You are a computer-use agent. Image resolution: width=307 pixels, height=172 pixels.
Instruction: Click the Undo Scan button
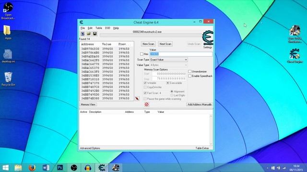[194, 44]
